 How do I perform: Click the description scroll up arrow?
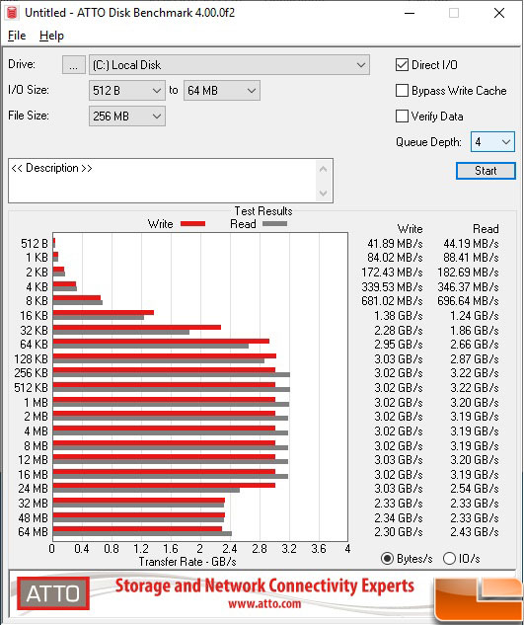(x=323, y=169)
